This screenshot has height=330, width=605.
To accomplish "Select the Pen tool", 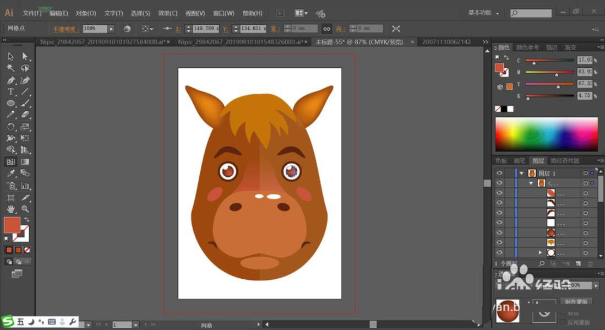I will tap(11, 80).
